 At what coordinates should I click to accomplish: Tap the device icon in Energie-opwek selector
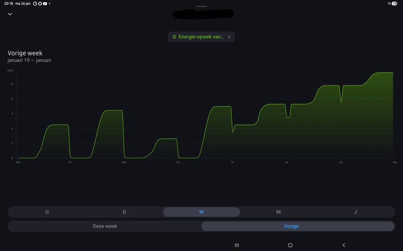coord(174,37)
